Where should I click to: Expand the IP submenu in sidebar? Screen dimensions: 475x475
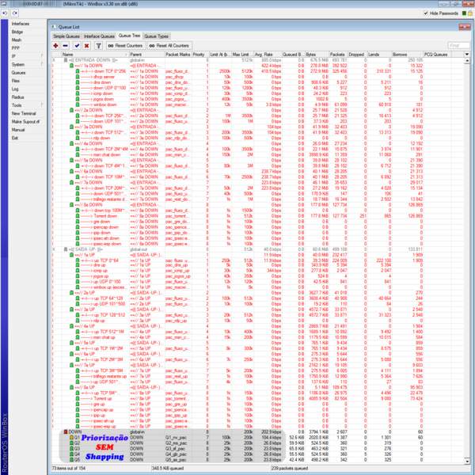42,56
